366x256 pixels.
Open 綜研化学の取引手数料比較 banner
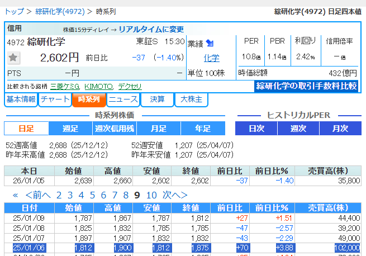[306, 86]
